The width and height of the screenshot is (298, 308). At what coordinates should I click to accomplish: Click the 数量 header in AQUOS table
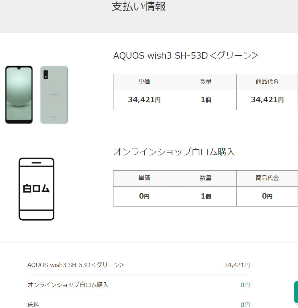(206, 82)
